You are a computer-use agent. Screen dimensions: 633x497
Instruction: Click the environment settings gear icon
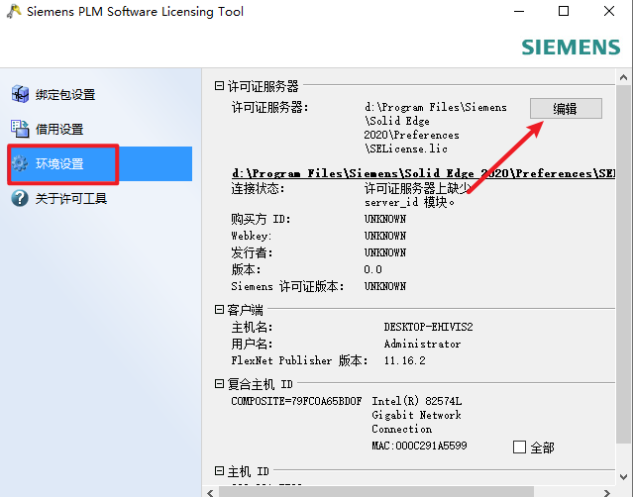(x=20, y=163)
